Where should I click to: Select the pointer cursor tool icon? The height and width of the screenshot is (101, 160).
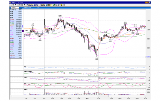click(56, 5)
